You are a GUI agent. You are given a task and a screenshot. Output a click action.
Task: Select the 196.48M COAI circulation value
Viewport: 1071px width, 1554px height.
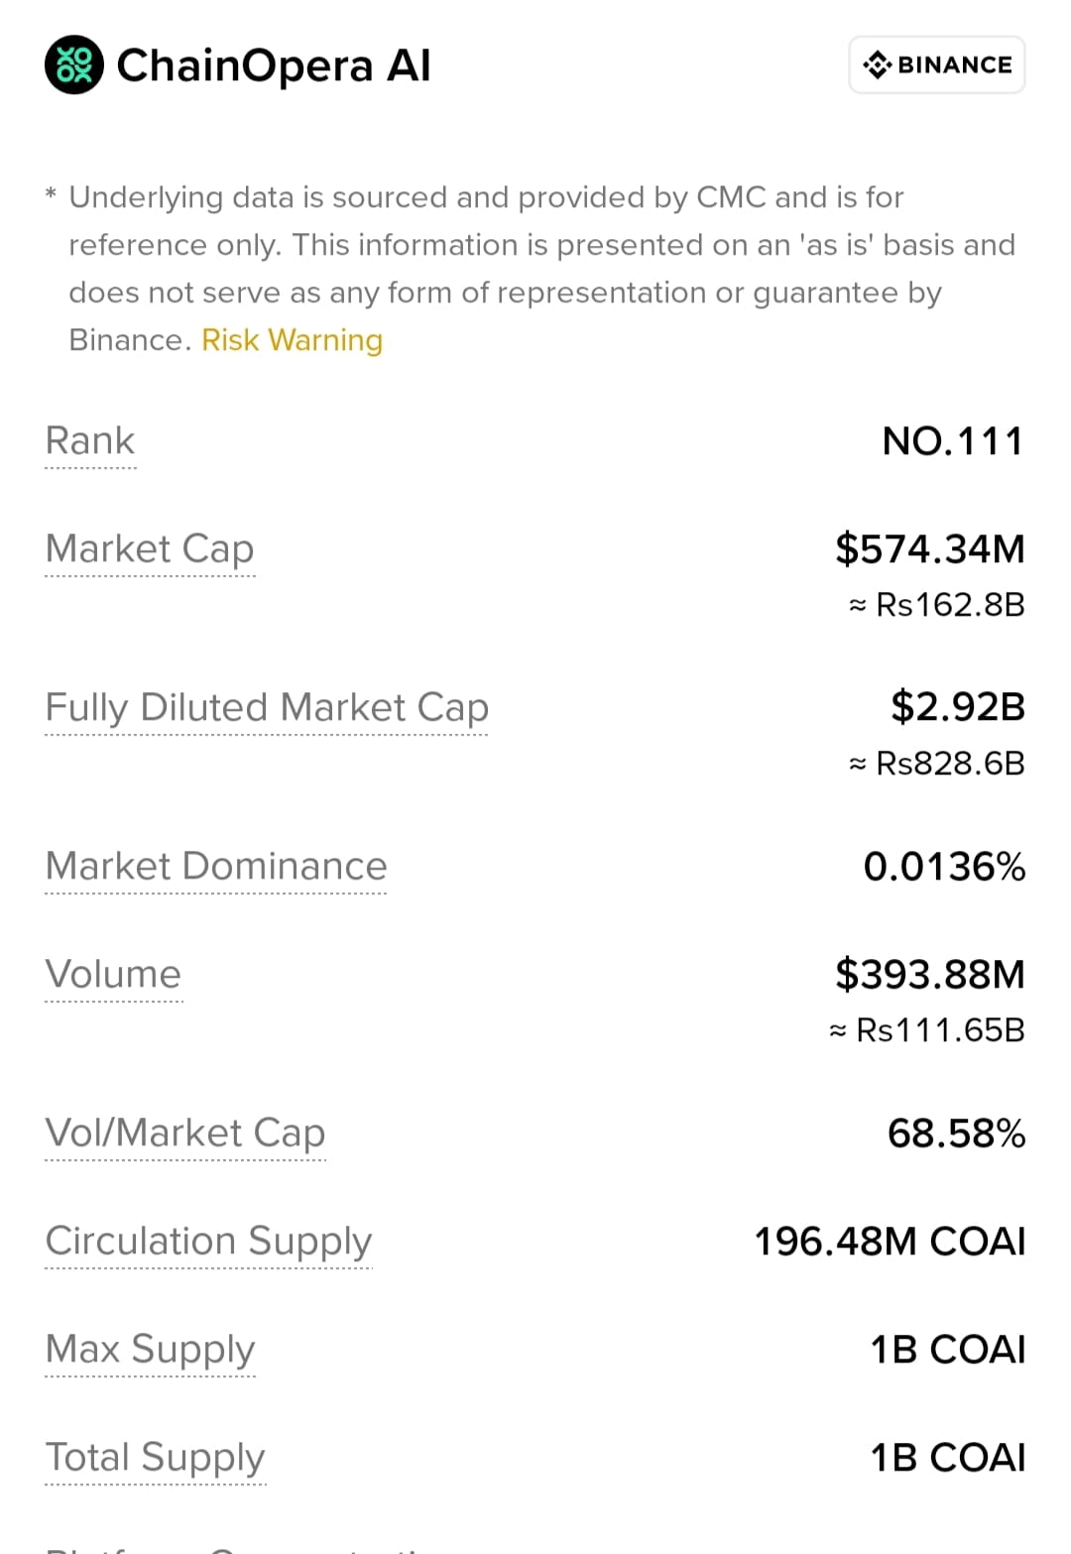coord(890,1241)
